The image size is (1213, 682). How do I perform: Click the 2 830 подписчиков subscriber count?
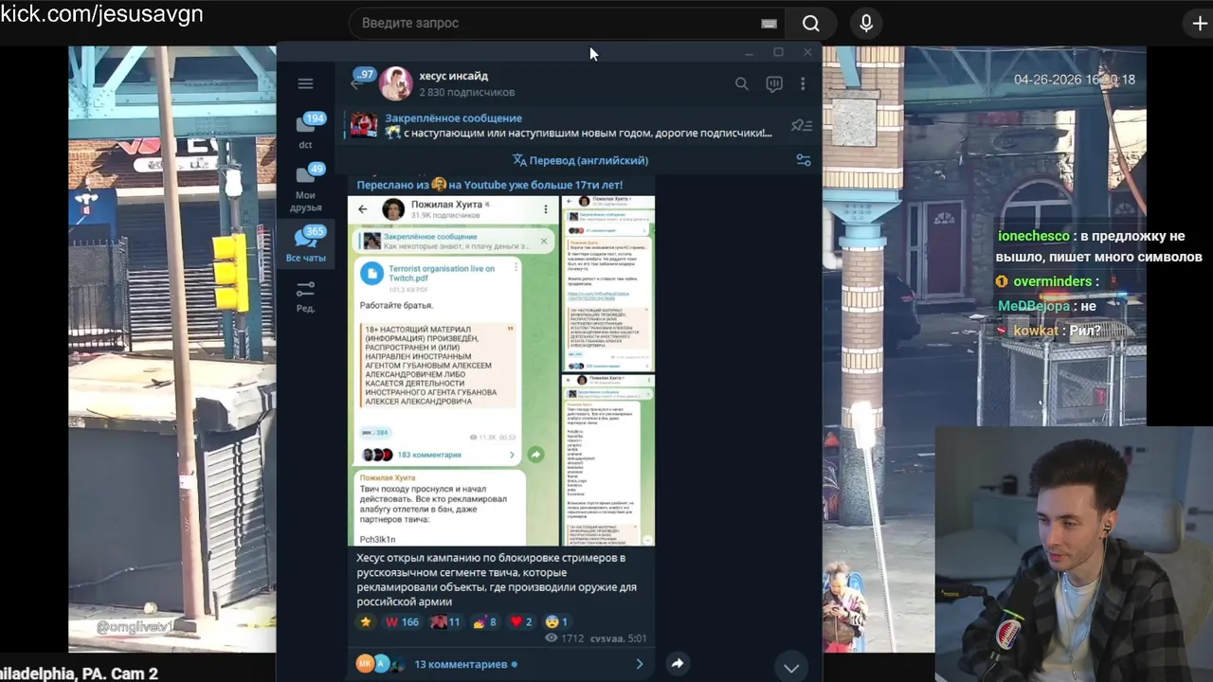click(x=466, y=93)
